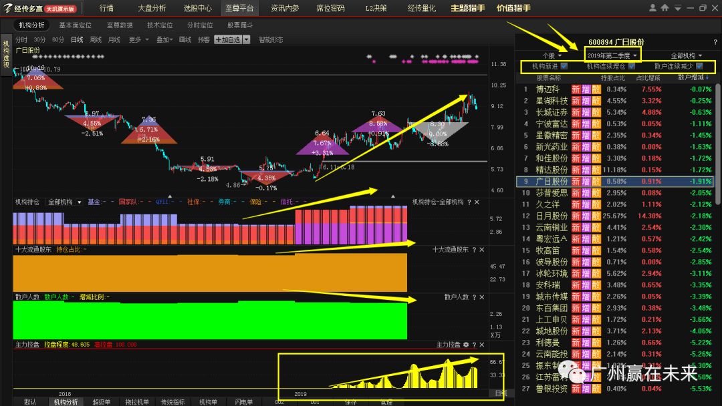Switch chart to 30分 period
The image size is (722, 406).
pyautogui.click(x=39, y=40)
